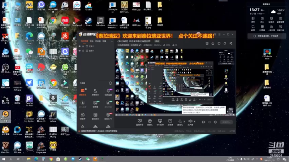Toggle visibility of the 全屏 1 source
This screenshot has width=289, height=162.
pyautogui.click(x=79, y=51)
